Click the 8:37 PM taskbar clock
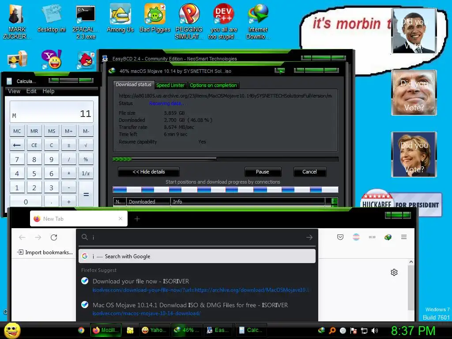The width and height of the screenshot is (452, 339). click(x=413, y=331)
